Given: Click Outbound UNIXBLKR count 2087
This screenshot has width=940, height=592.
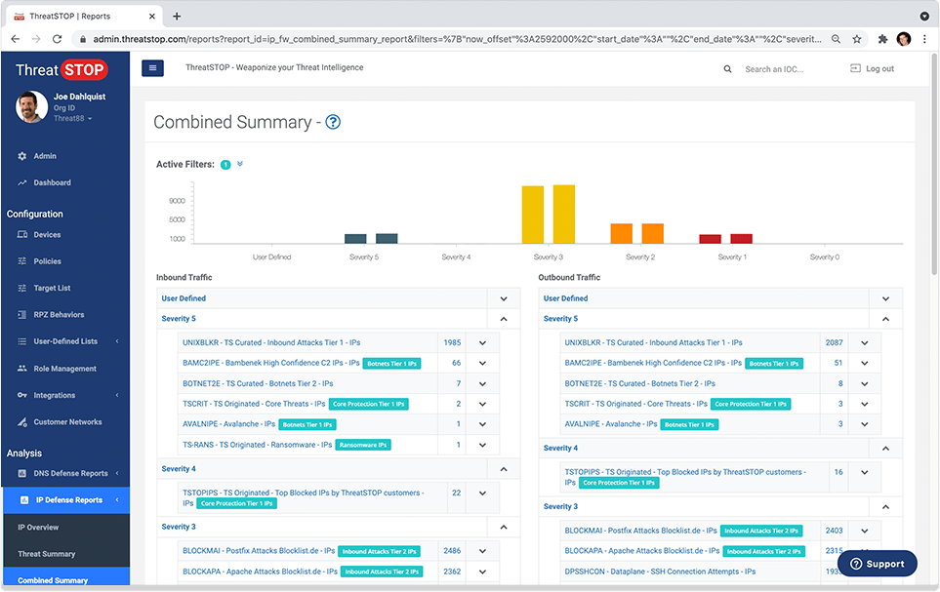Looking at the screenshot, I should pyautogui.click(x=834, y=342).
